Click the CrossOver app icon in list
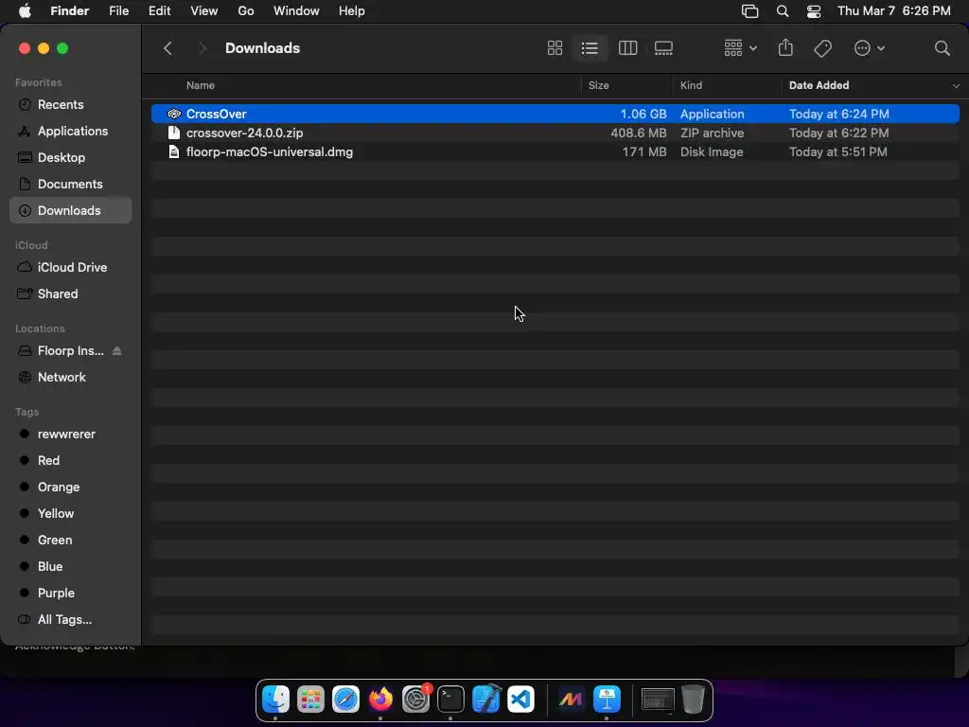969x727 pixels. [174, 114]
